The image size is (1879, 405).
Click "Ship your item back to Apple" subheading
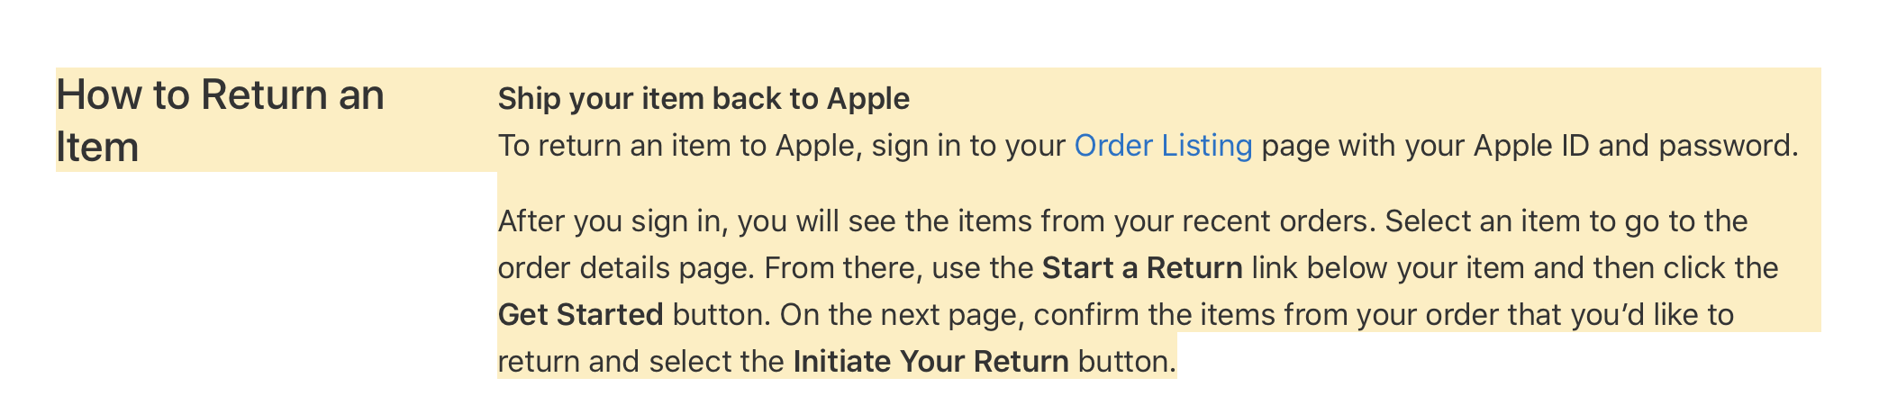tap(703, 98)
